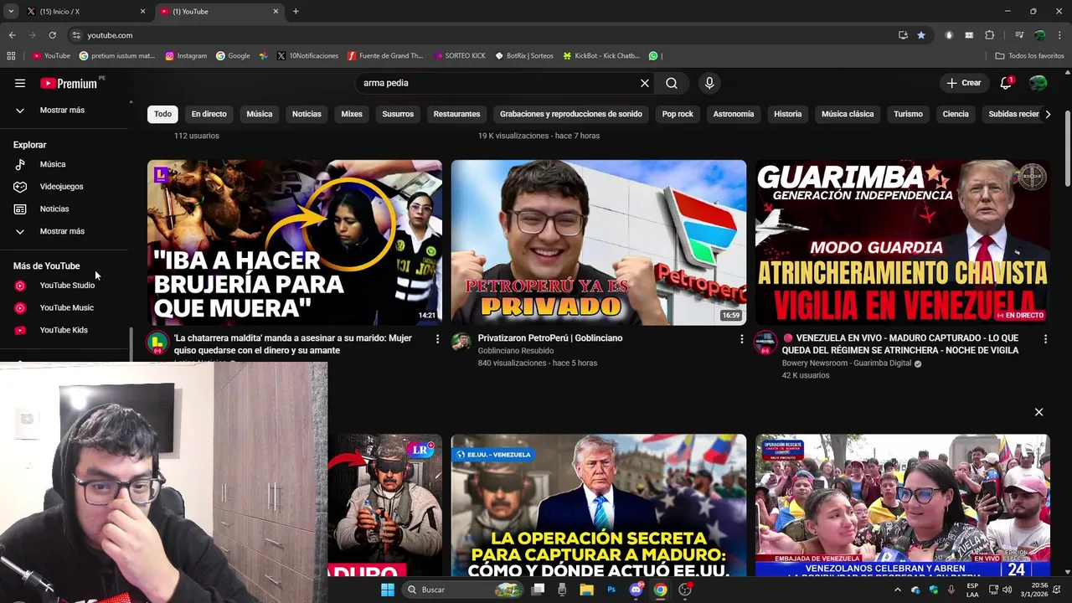Viewport: 1072px width, 603px height.
Task: Open YouTube Kids from the sidebar
Action: pos(65,330)
